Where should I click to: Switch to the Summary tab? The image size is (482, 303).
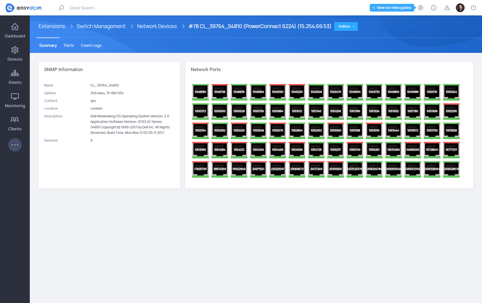pyautogui.click(x=48, y=45)
